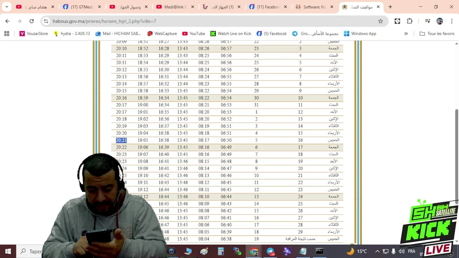Open the volume speaker tray icon
This screenshot has width=459, height=258.
(x=402, y=251)
